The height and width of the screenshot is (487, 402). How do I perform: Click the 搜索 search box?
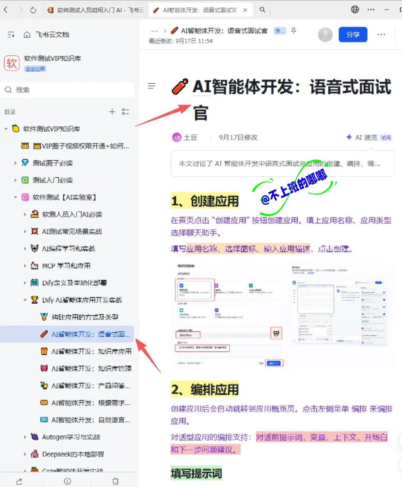[67, 89]
